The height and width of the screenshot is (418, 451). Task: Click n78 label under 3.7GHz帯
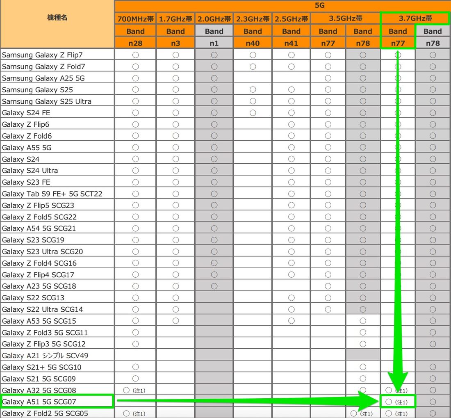point(433,43)
